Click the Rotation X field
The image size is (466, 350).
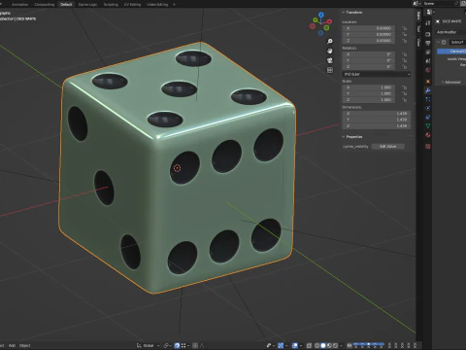coord(369,54)
